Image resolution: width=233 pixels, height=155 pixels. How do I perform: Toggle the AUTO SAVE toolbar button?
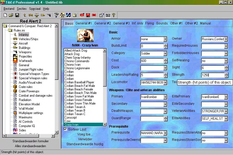click(x=108, y=15)
